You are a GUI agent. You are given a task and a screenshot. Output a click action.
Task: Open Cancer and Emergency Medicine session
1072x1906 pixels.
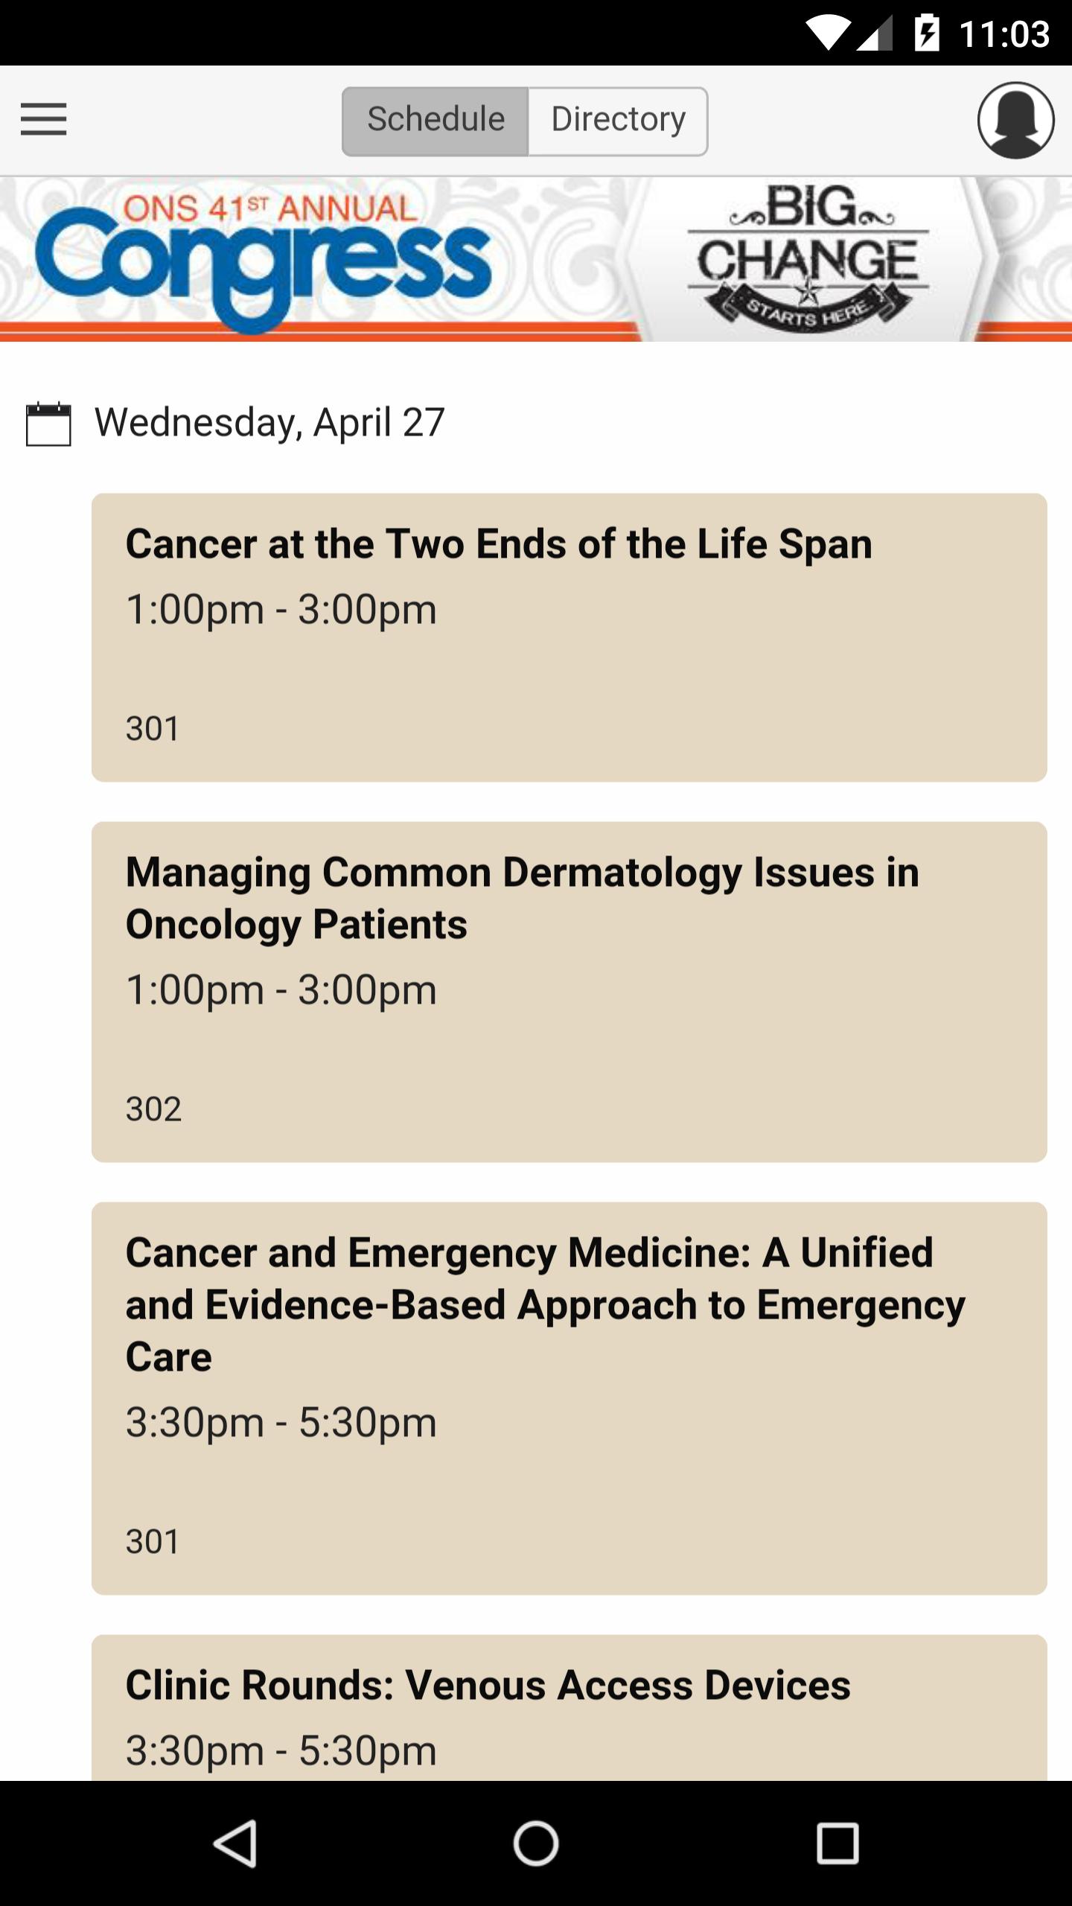[x=569, y=1397]
